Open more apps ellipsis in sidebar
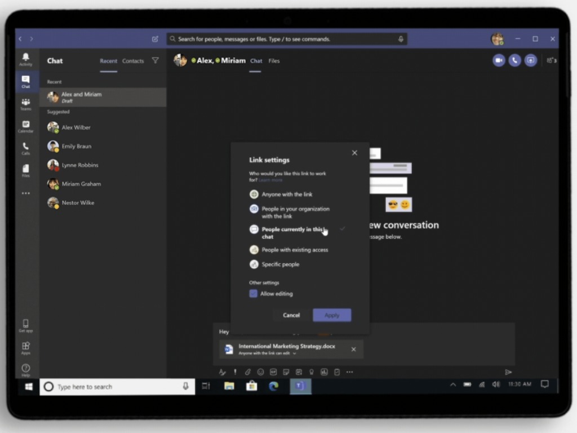This screenshot has height=433, width=577. (26, 193)
